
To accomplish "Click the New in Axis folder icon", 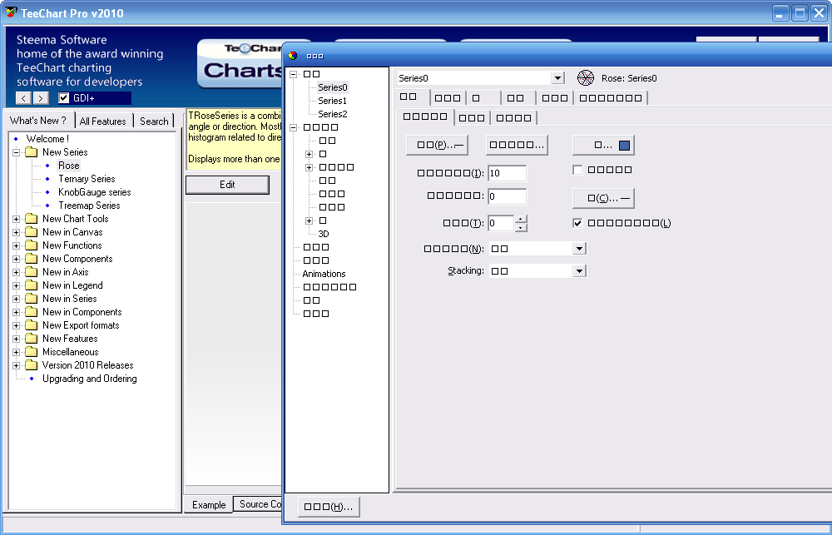I will click(x=32, y=272).
